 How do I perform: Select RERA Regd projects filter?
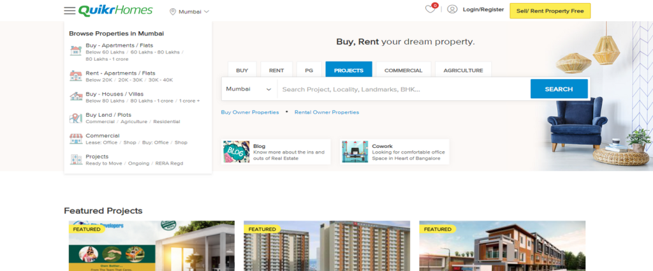(x=169, y=163)
